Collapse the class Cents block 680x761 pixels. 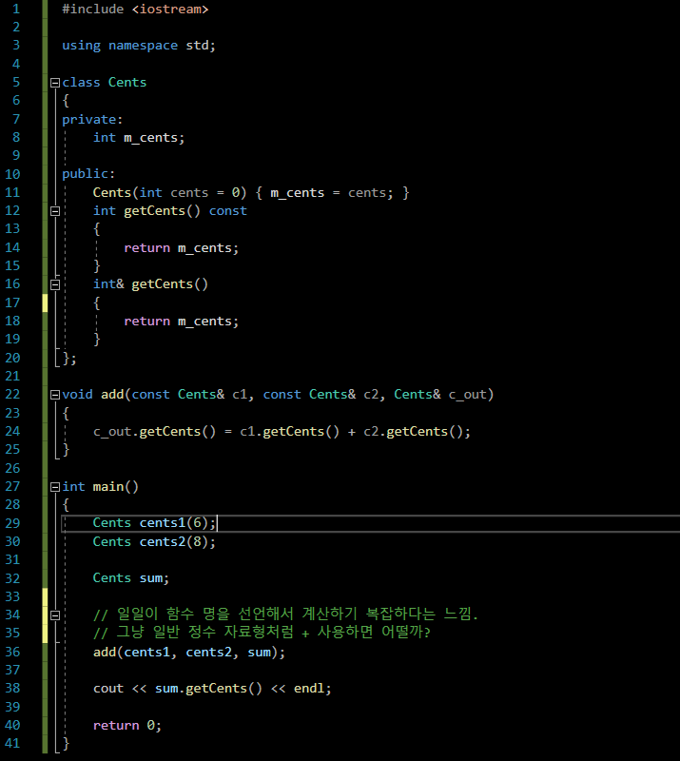point(55,83)
